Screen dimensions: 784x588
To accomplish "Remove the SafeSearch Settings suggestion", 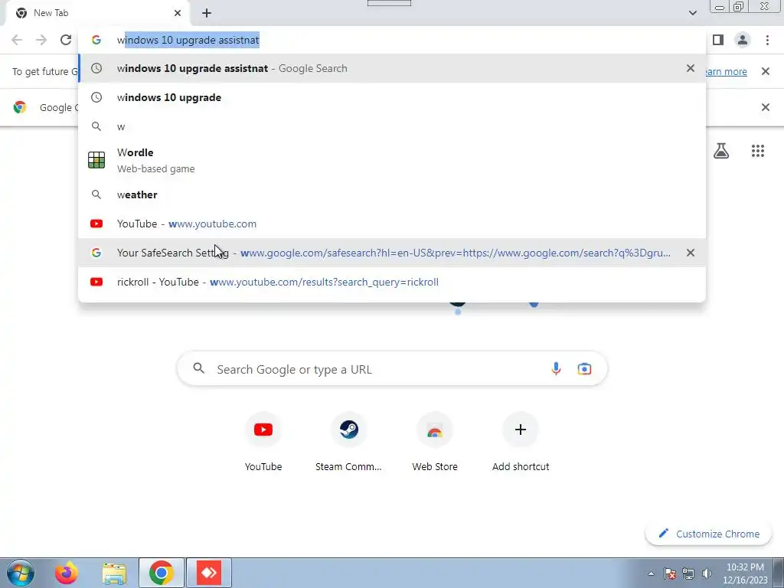I will 691,253.
